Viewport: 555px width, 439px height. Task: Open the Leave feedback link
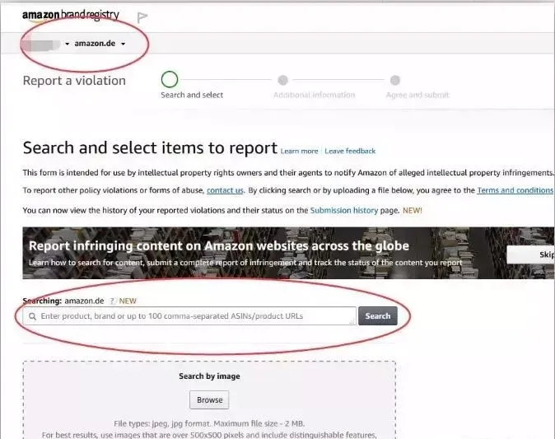click(350, 152)
